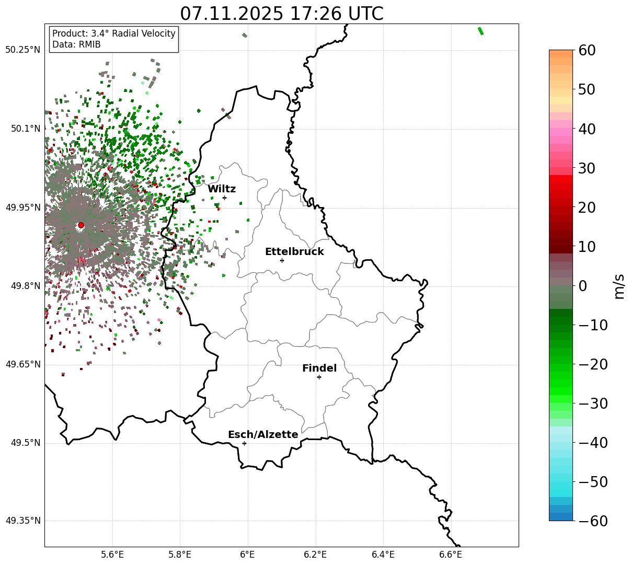The height and width of the screenshot is (565, 631).
Task: Click the Data: RMIB text
Action: [76, 44]
